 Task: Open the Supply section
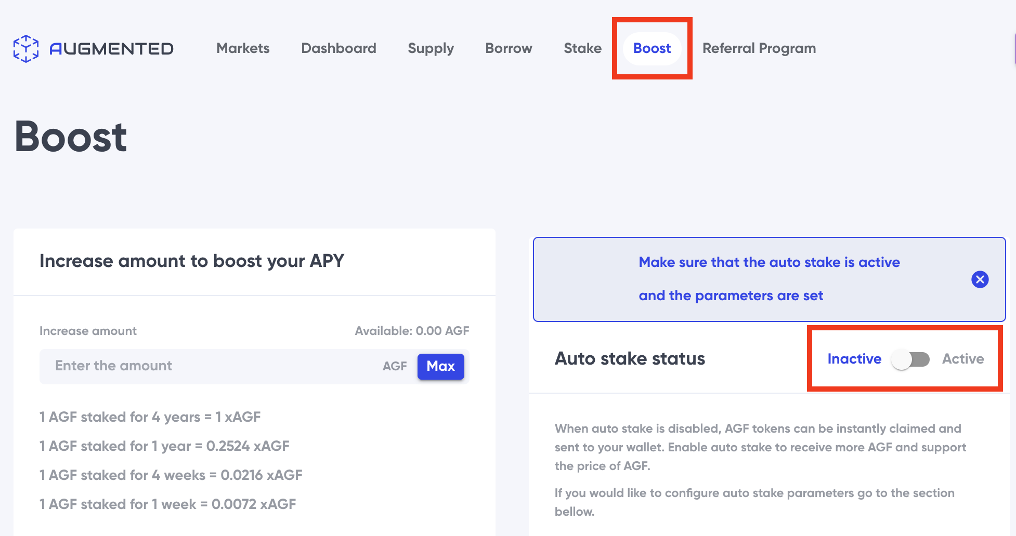(x=431, y=48)
